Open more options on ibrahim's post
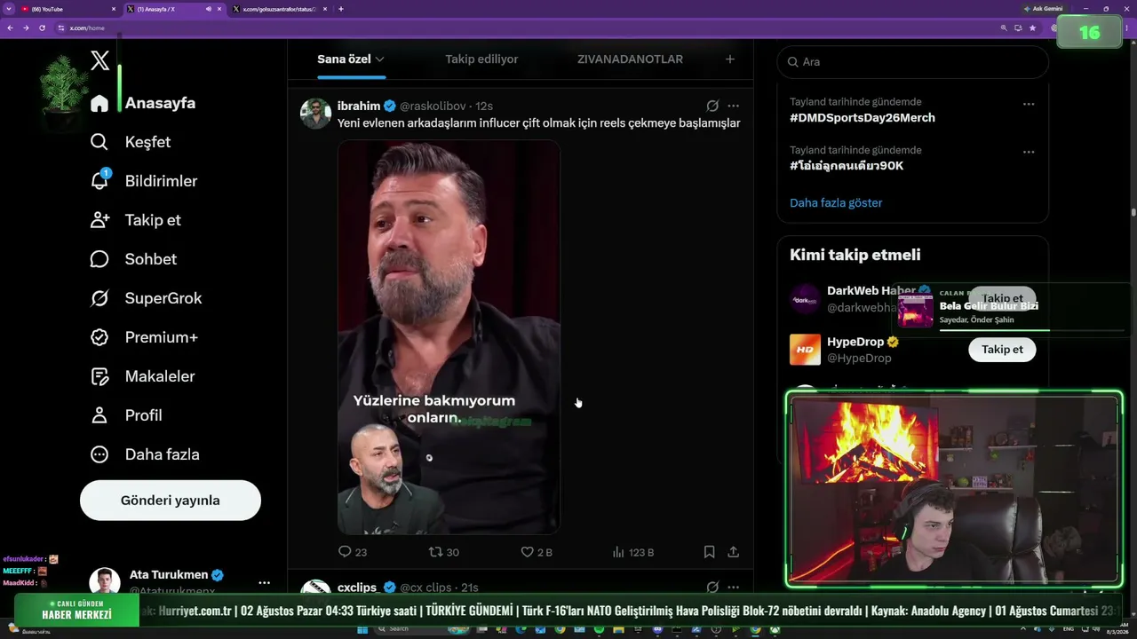1137x639 pixels. coord(733,106)
